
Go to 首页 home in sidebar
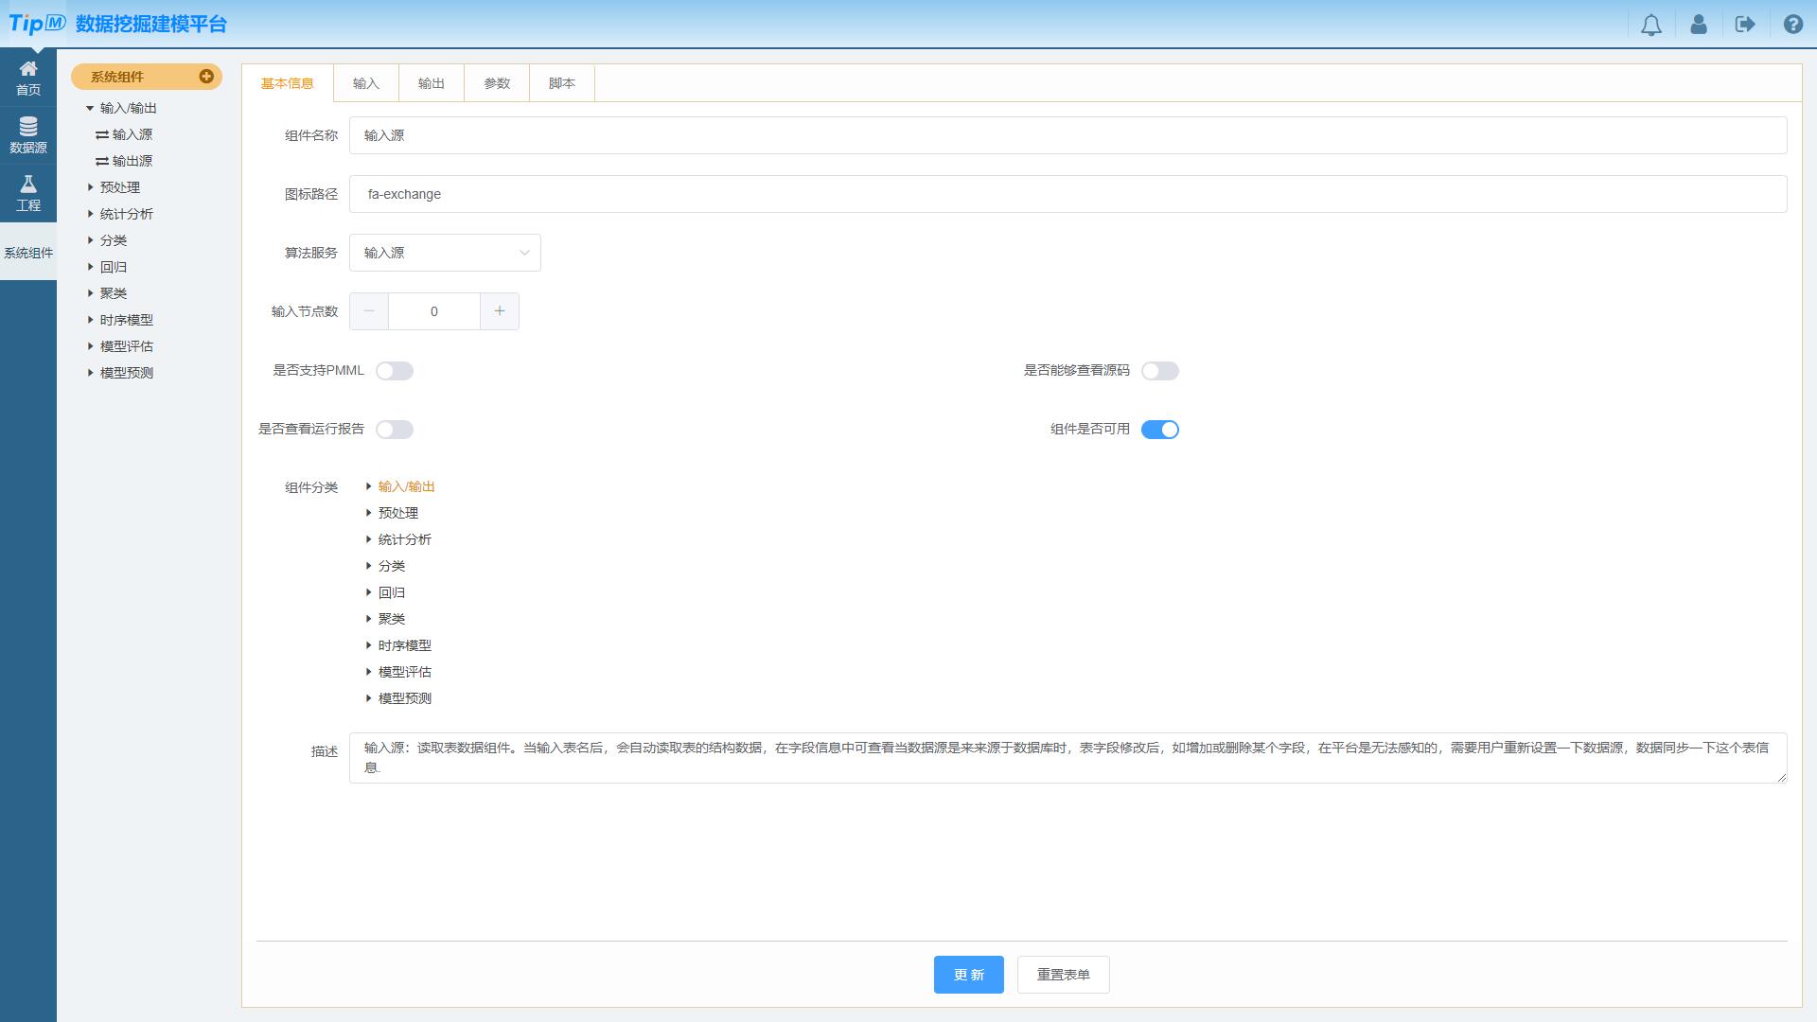click(x=28, y=78)
